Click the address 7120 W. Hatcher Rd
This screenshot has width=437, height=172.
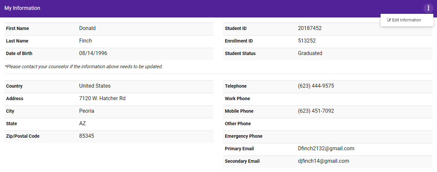[102, 99]
